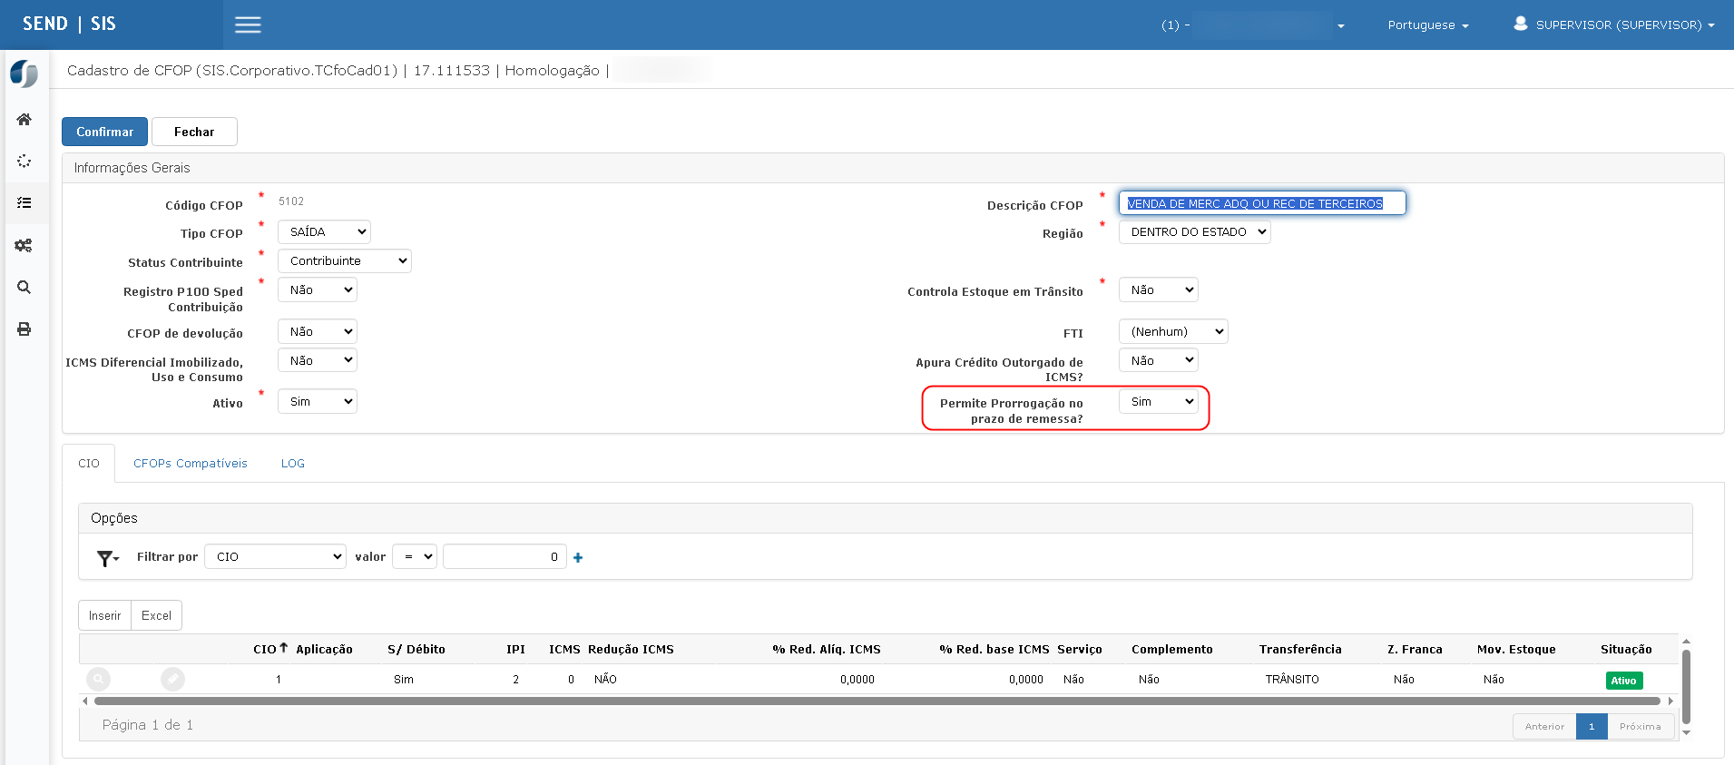This screenshot has height=765, width=1734.
Task: Click the Redução ICMS column header
Action: pyautogui.click(x=631, y=650)
